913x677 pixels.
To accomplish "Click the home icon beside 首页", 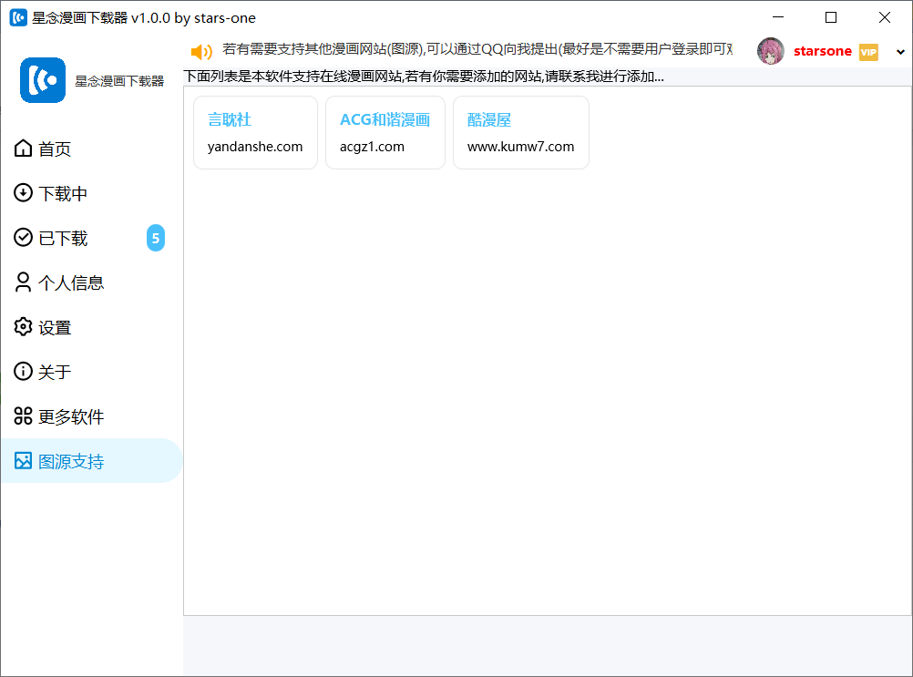I will pos(23,149).
